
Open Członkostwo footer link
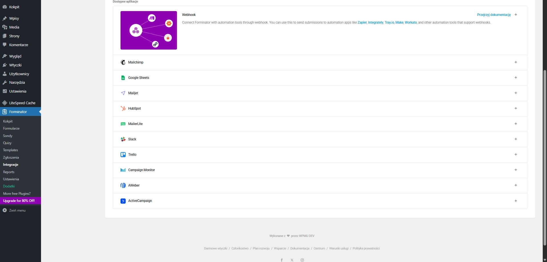tap(240, 249)
